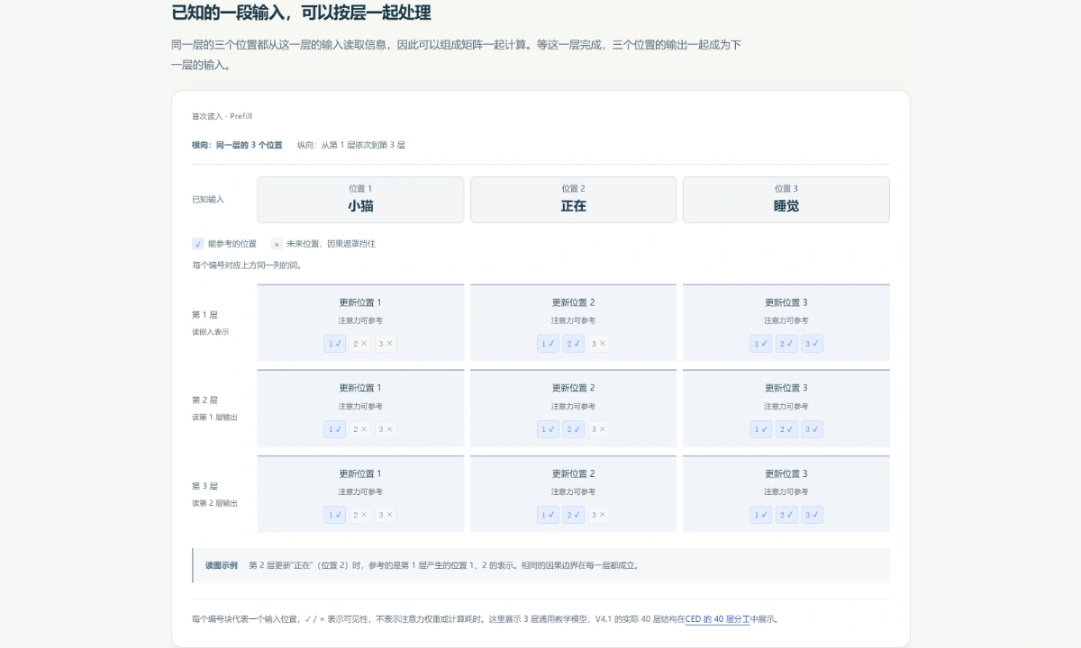Screen dimensions: 1081x648
Task: Click the "第 3 层" row label
Action: (204, 486)
